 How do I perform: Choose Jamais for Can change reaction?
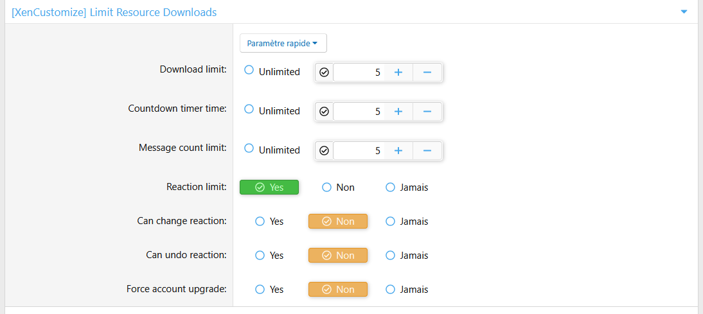coord(390,222)
